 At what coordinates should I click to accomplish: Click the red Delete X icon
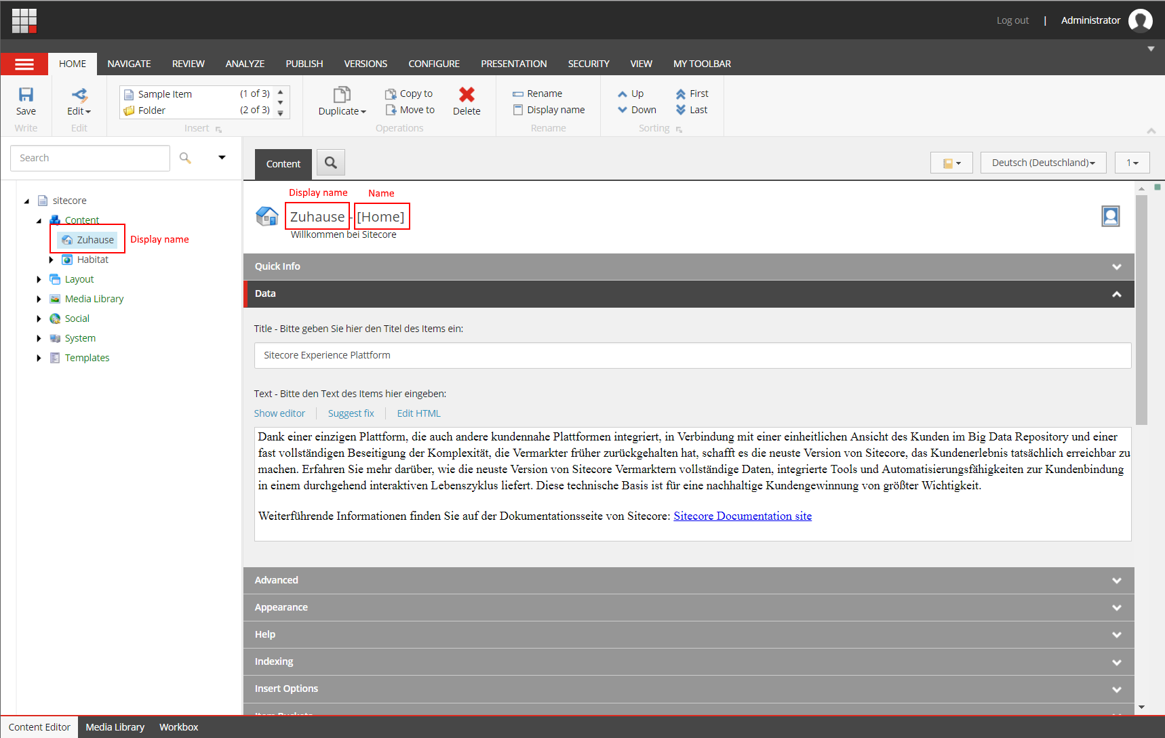click(x=467, y=94)
